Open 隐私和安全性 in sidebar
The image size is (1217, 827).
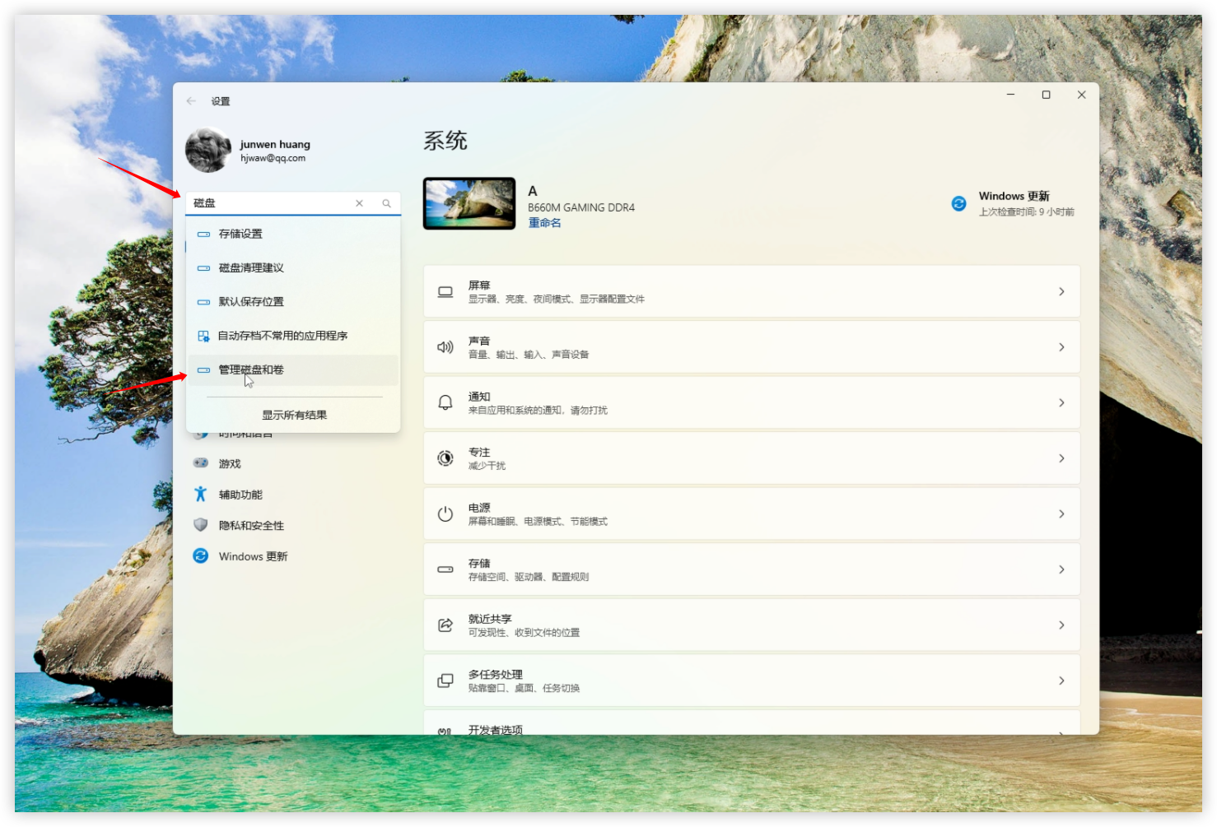(251, 526)
